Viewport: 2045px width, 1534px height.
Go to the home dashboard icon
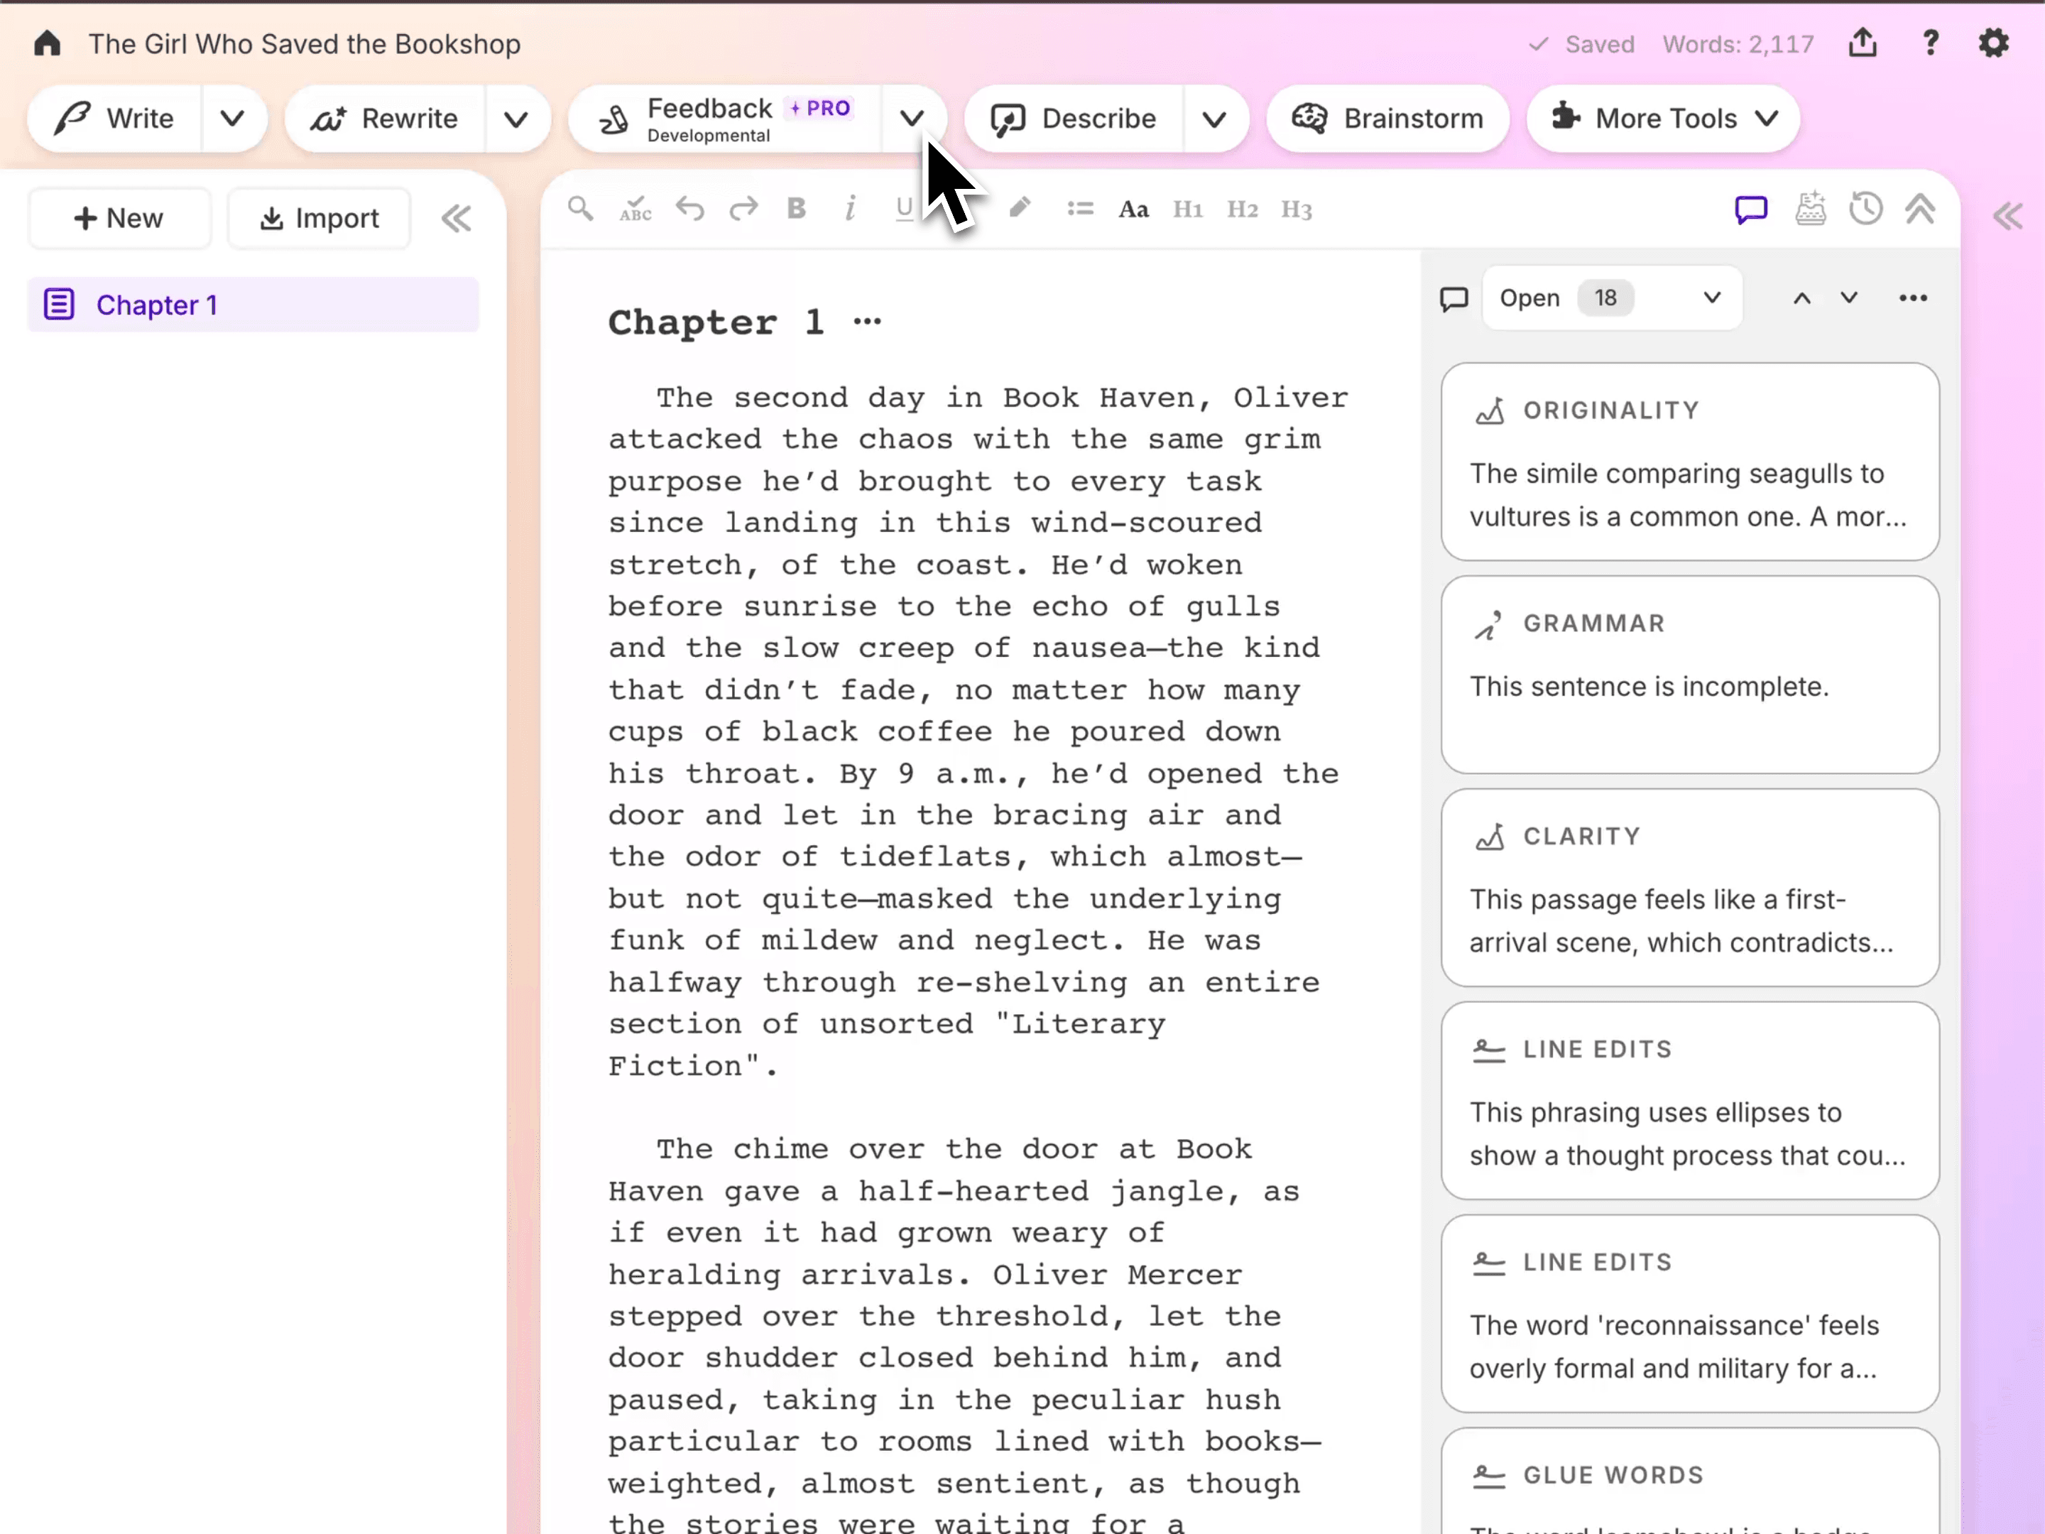[x=47, y=43]
